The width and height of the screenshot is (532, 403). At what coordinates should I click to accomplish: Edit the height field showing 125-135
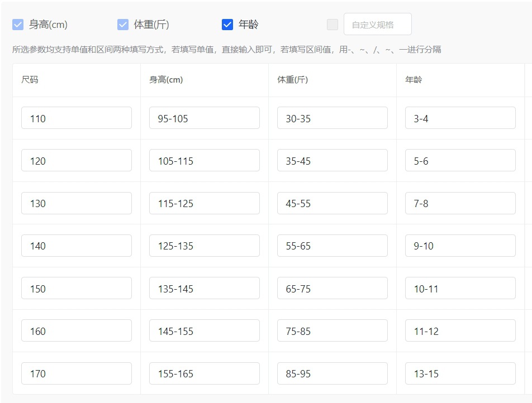(205, 246)
